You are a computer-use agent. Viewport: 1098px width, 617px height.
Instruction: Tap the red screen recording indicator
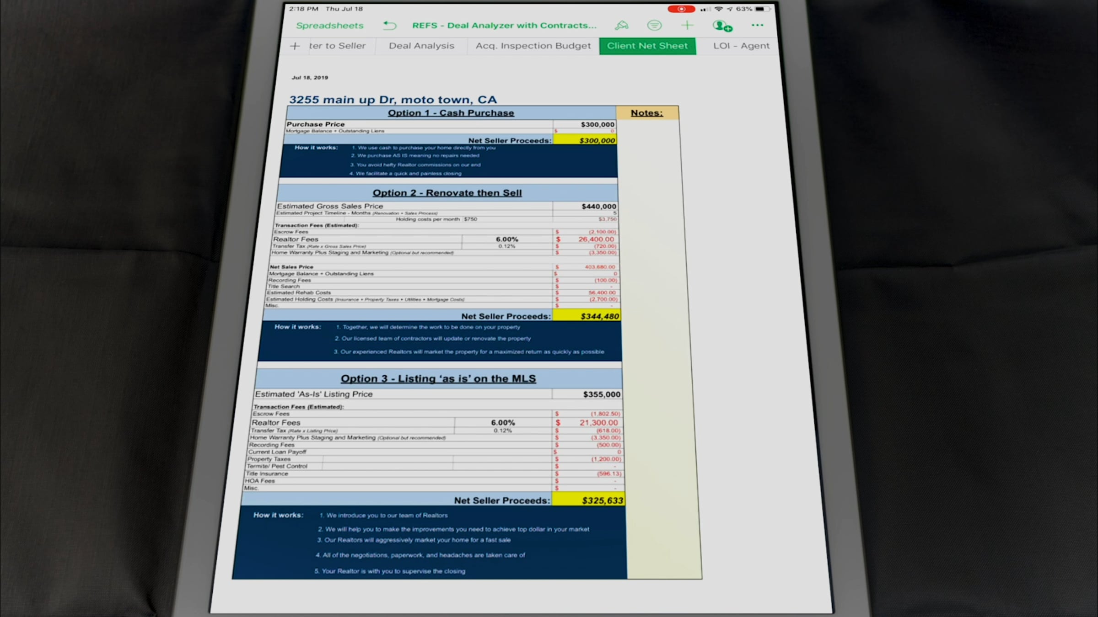681,9
